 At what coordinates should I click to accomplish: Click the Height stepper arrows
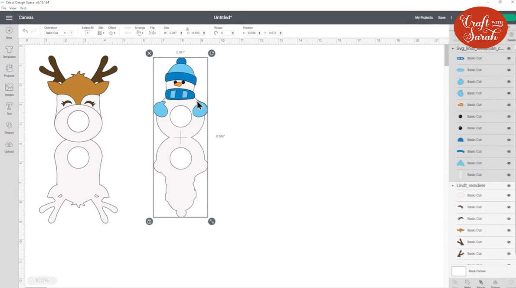click(204, 33)
